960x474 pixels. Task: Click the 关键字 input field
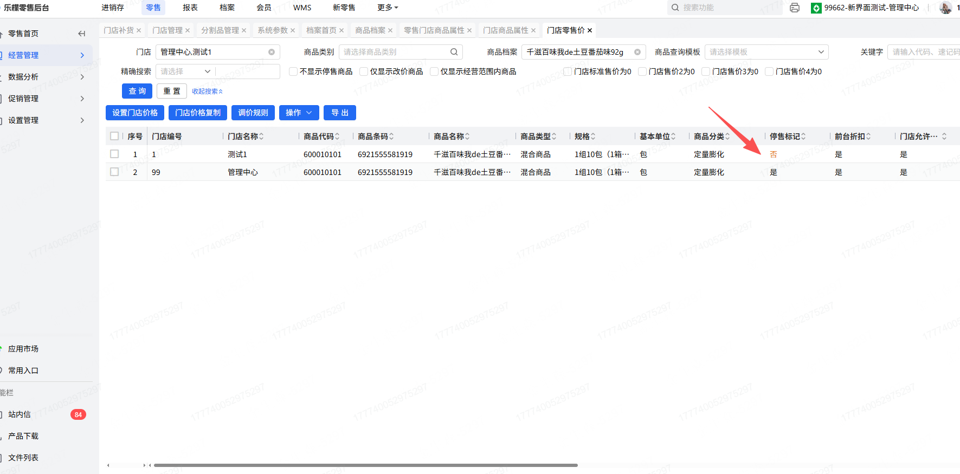pos(924,52)
